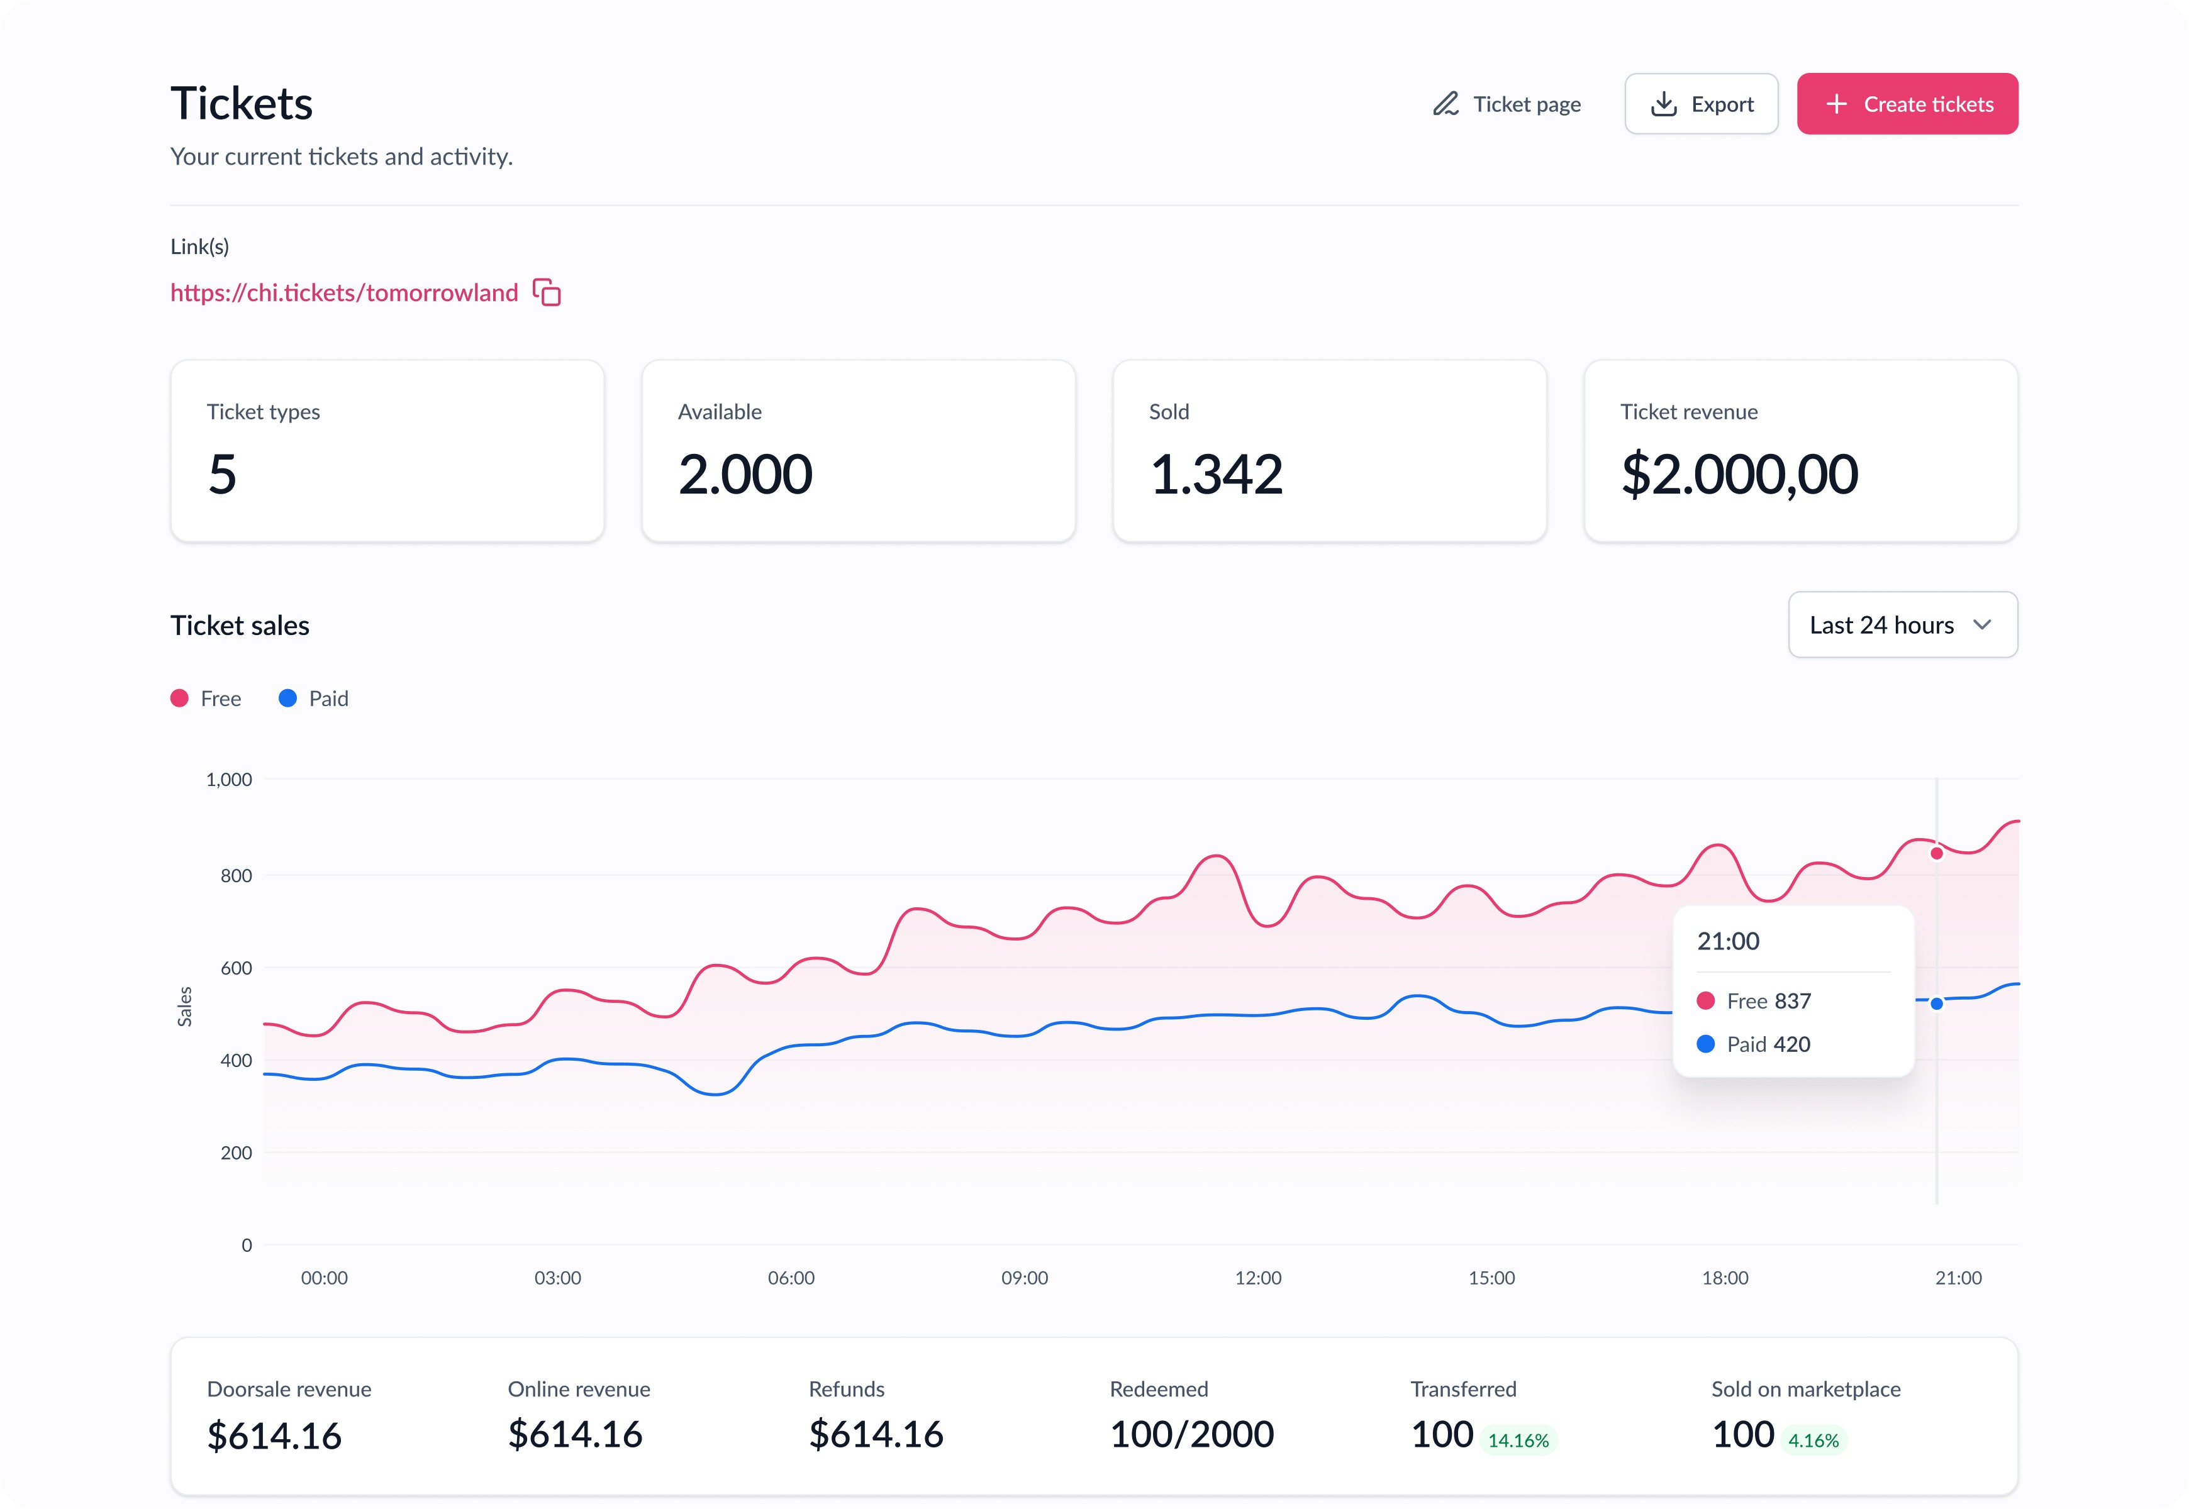Screen dimensions: 2189x1509
Task: Click the download icon in Export
Action: 1663,104
